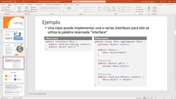This screenshot has height=99, width=176.
Task: Open Presentación con diapositivas tab
Action: (x=53, y=4)
